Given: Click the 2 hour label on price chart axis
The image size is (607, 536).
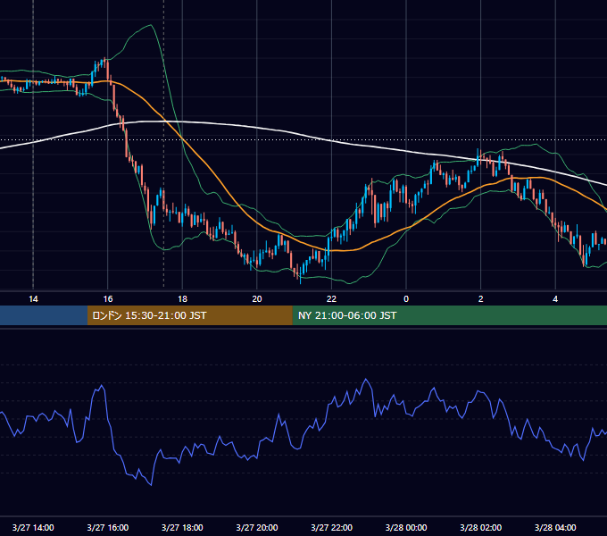Looking at the screenshot, I should click(481, 299).
